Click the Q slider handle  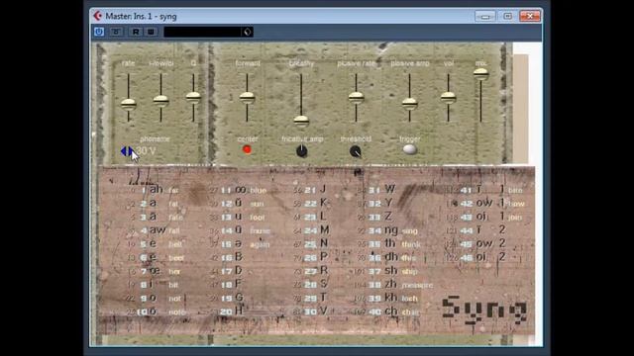tap(193, 97)
